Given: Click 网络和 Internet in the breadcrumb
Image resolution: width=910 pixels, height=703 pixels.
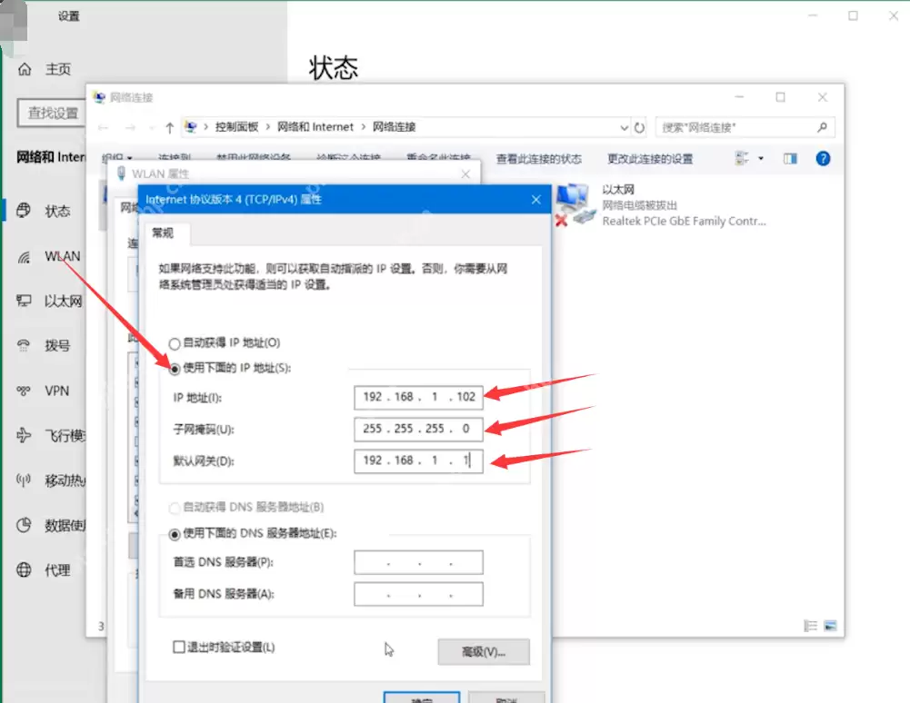Looking at the screenshot, I should tap(314, 127).
